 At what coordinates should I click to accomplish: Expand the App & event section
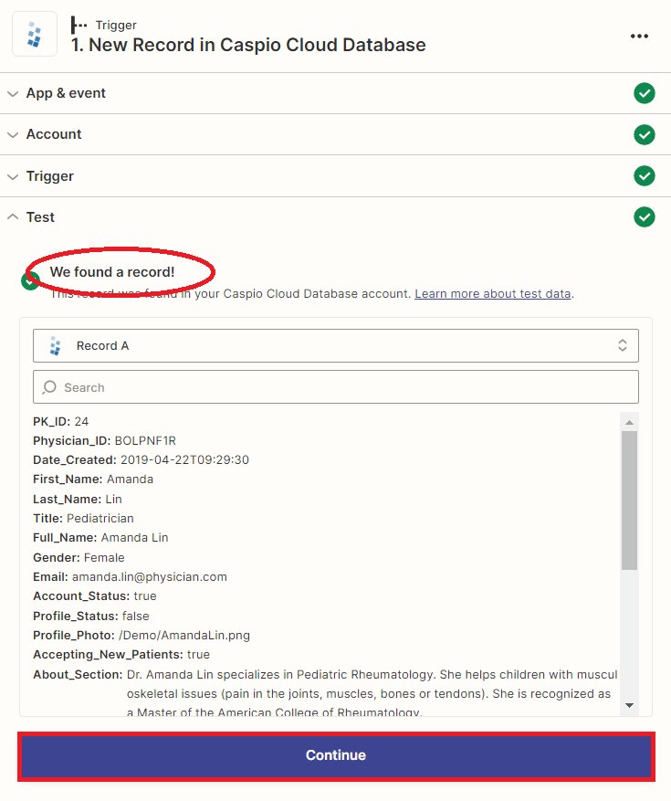click(x=66, y=93)
